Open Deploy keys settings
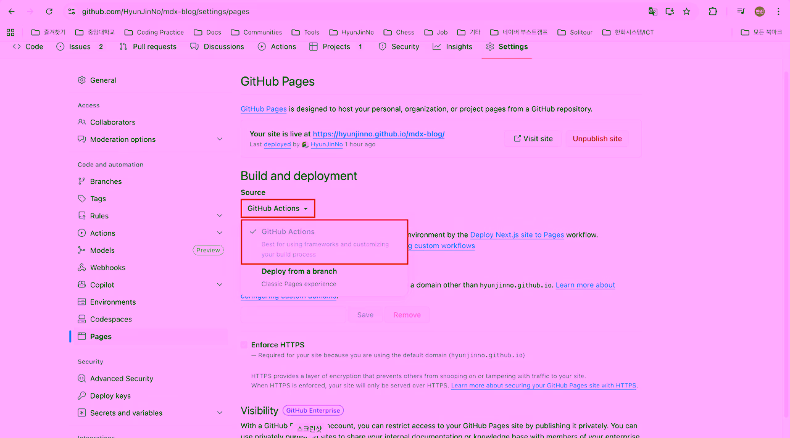This screenshot has width=790, height=438. pos(109,395)
